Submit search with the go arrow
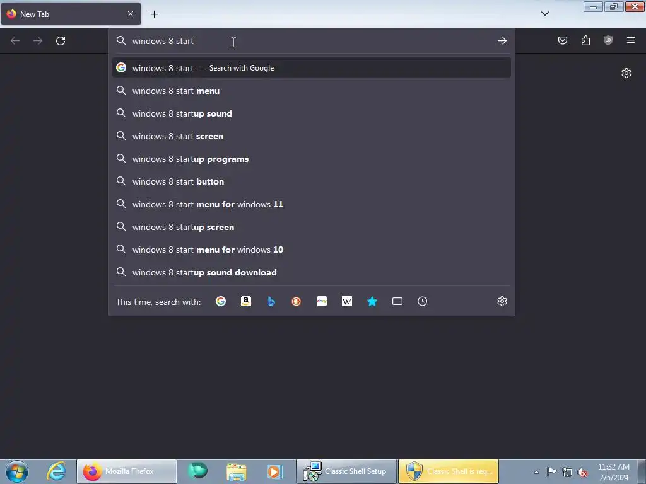 point(502,41)
